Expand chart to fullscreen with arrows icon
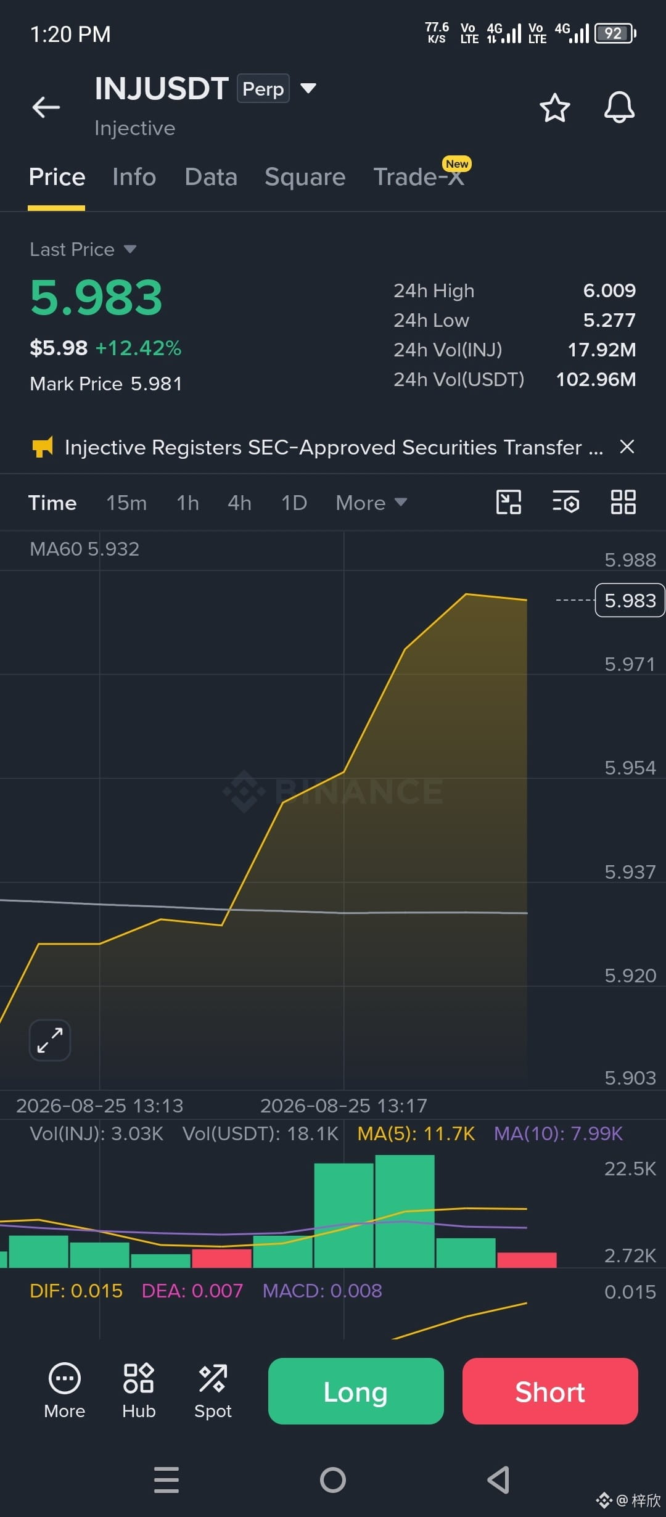 pos(50,1040)
